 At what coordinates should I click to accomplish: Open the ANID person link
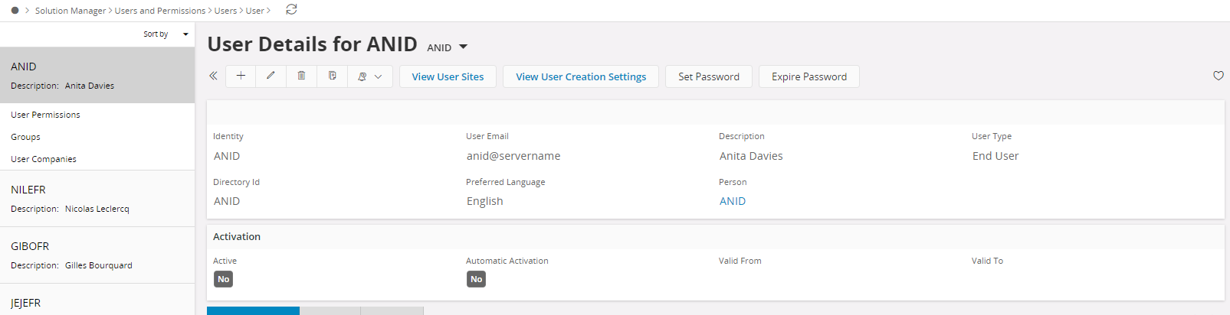click(x=733, y=201)
